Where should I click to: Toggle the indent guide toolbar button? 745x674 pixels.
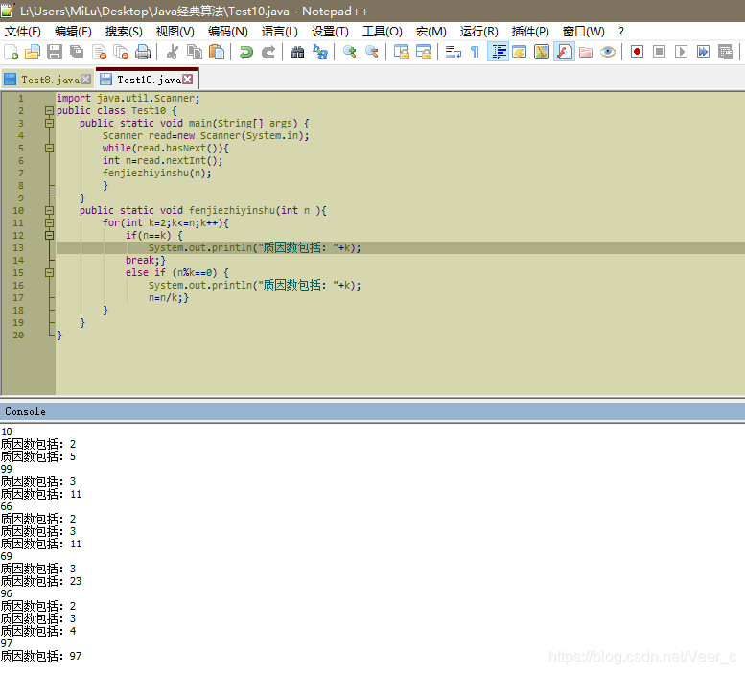[499, 52]
